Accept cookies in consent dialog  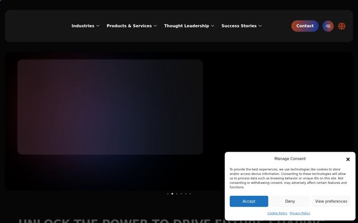point(249,201)
